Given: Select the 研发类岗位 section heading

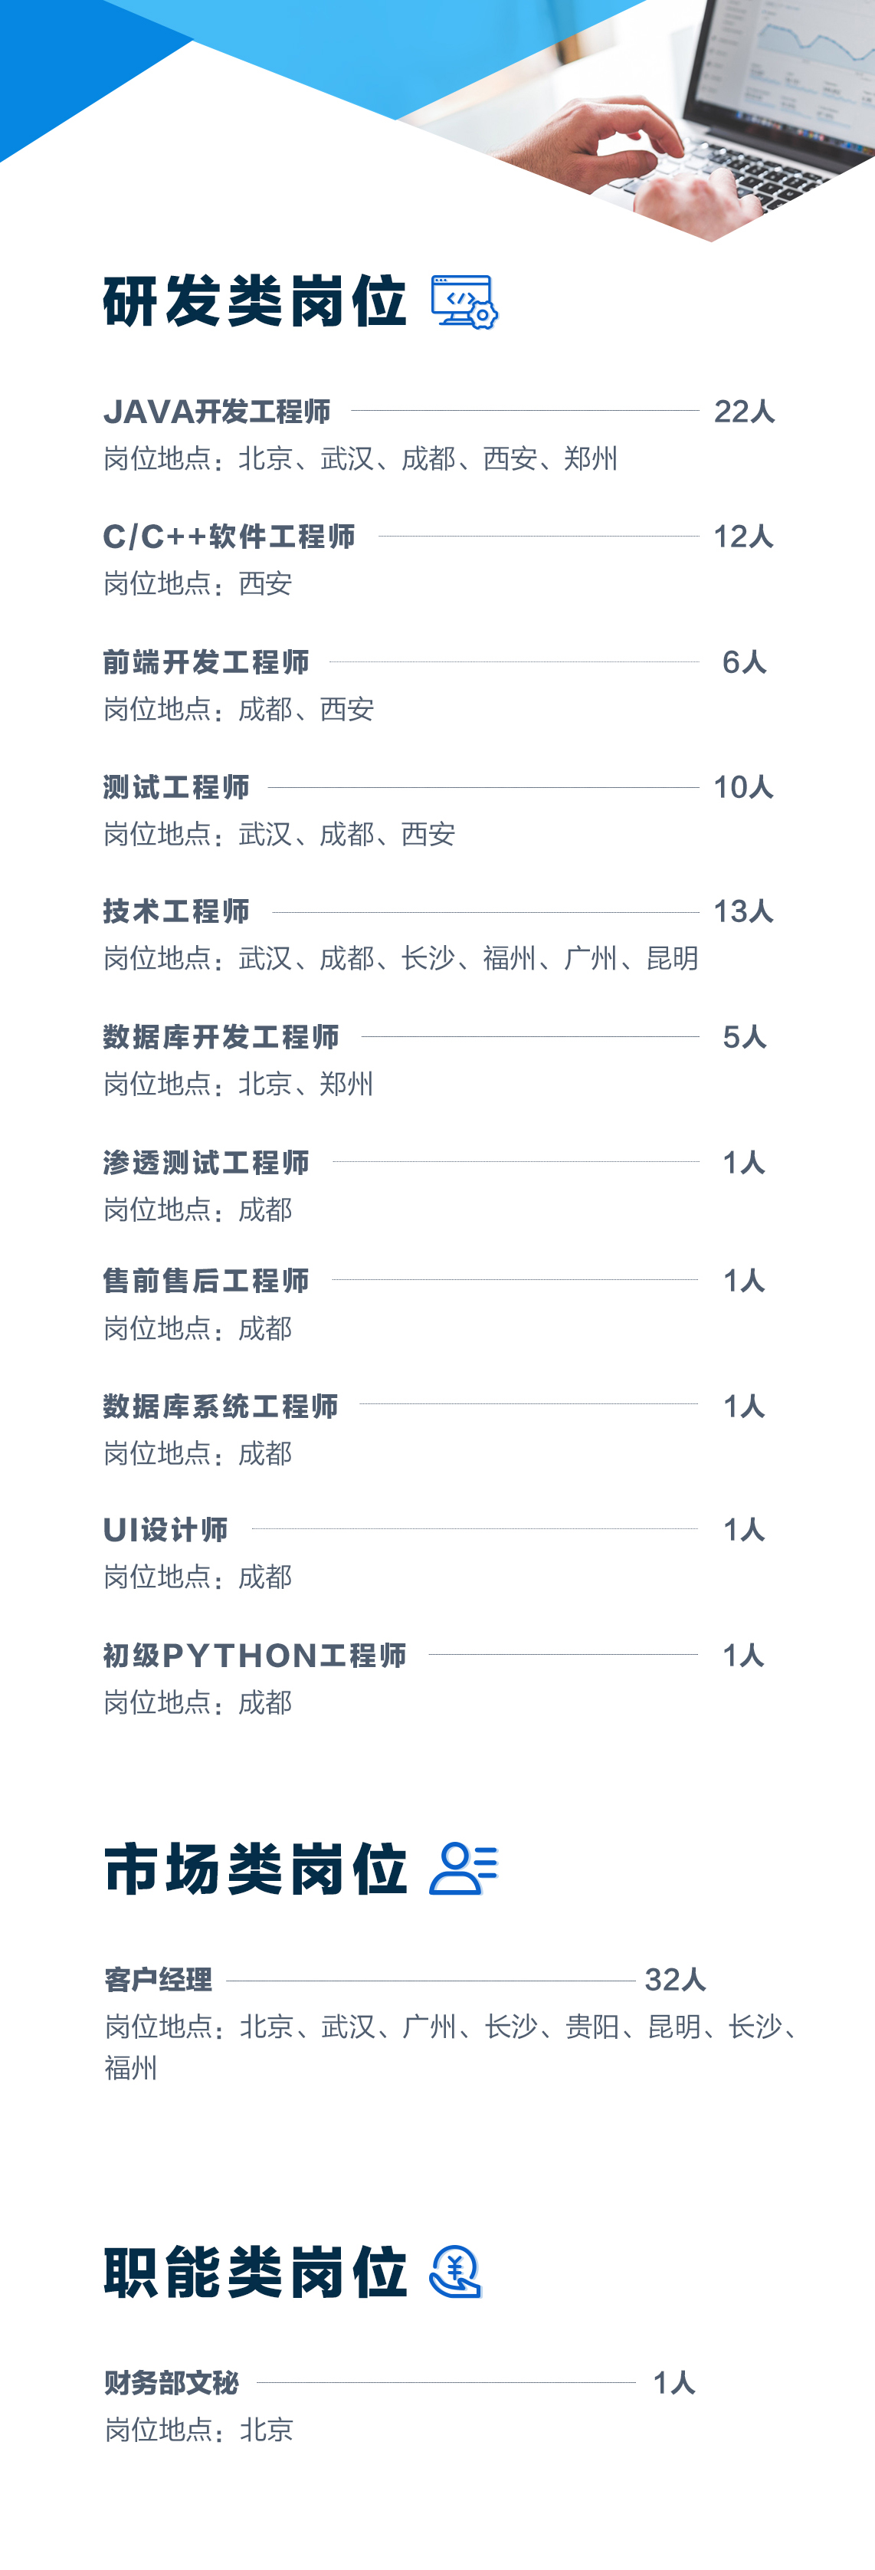Looking at the screenshot, I should coord(254,301).
